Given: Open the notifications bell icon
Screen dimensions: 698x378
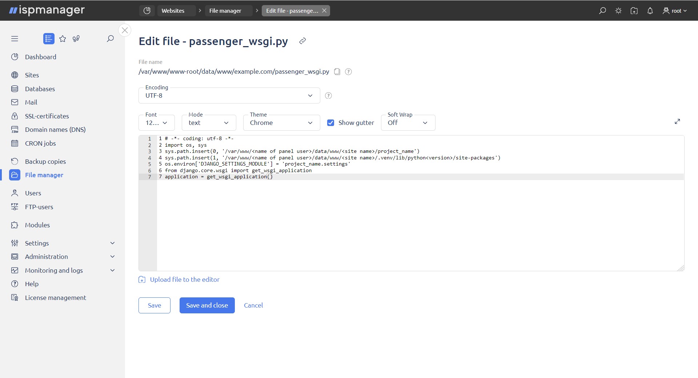Looking at the screenshot, I should click(650, 11).
